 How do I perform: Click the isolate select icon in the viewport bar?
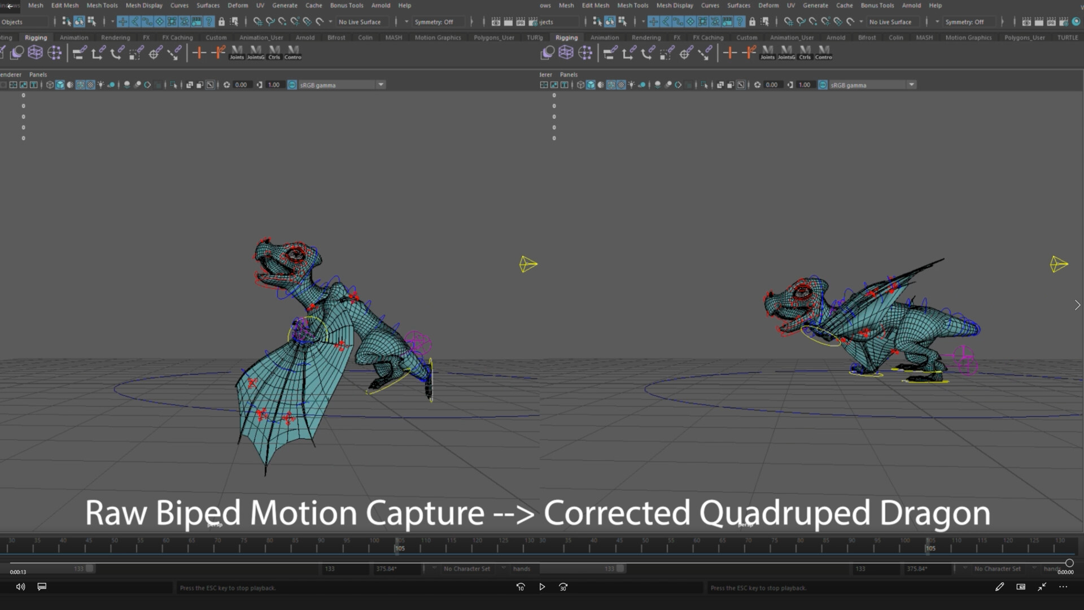pyautogui.click(x=173, y=85)
